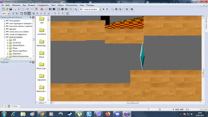Align text left
This screenshot has width=208, height=117.
(x=55, y=14)
